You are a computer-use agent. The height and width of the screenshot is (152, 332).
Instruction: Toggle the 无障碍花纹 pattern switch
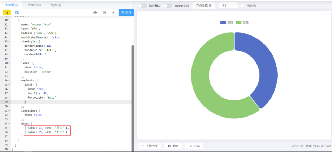pos(168,6)
